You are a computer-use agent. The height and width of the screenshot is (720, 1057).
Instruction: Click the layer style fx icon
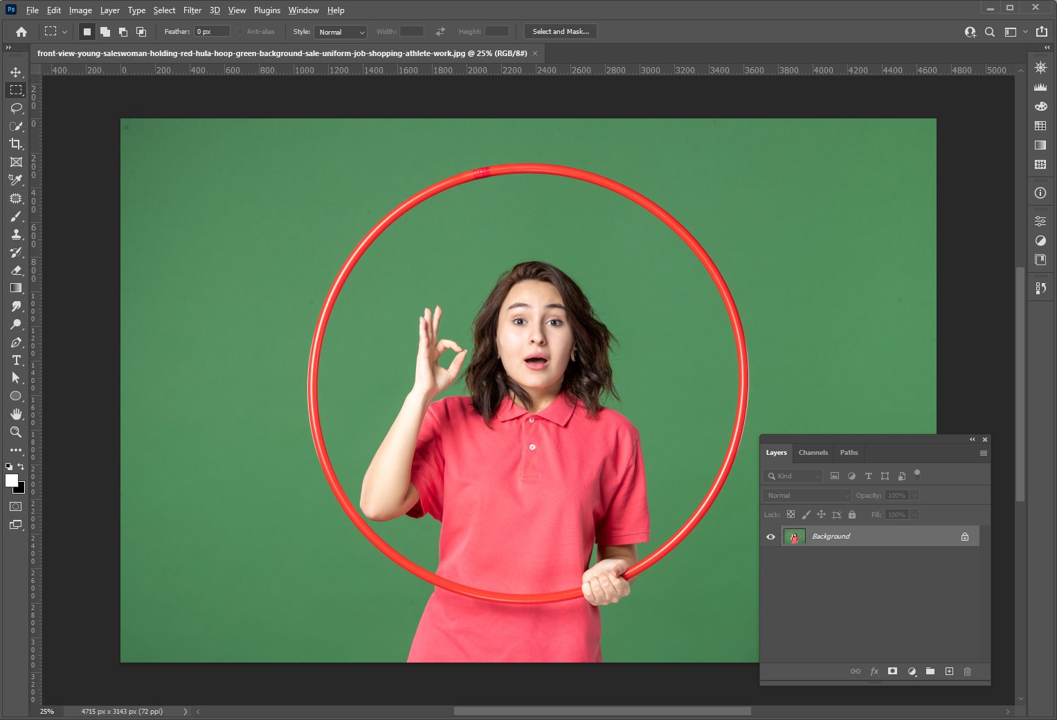[x=874, y=672]
